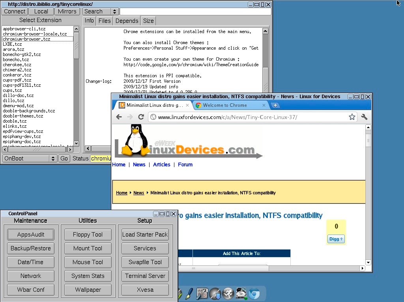This screenshot has width=404, height=302.
Task: Select the Welcome to Chrome tab
Action: tap(225, 105)
